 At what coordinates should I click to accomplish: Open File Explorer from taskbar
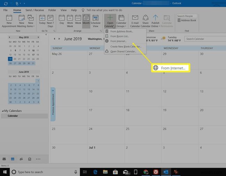tap(105, 172)
